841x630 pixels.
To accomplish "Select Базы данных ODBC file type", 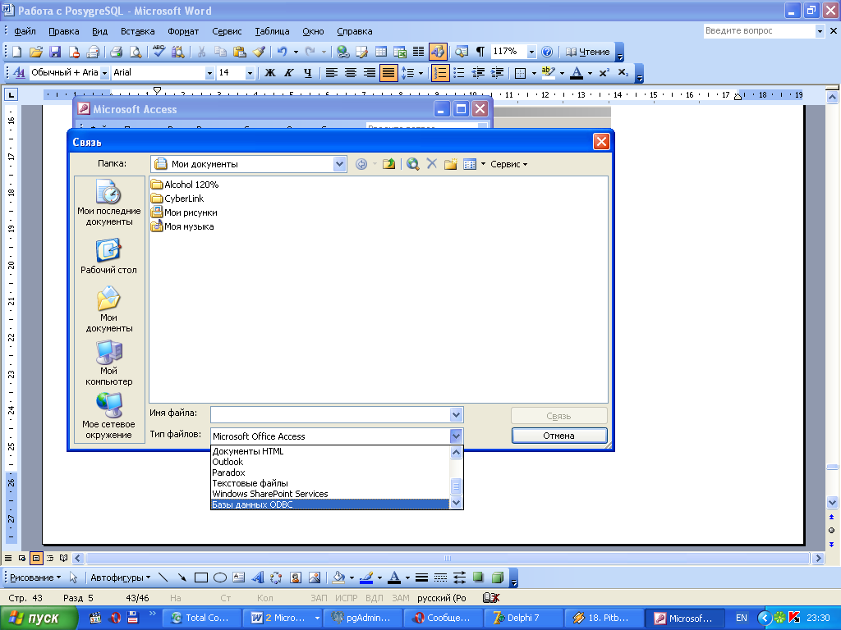I will point(330,504).
